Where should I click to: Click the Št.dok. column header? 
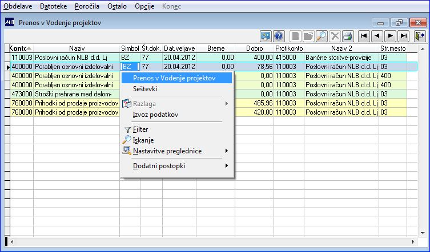tap(151, 48)
